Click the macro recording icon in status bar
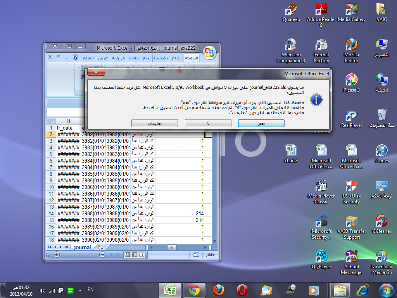397x298 pixels. (x=196, y=255)
